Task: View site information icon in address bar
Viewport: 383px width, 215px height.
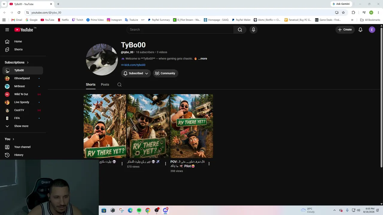Action: click(27, 13)
